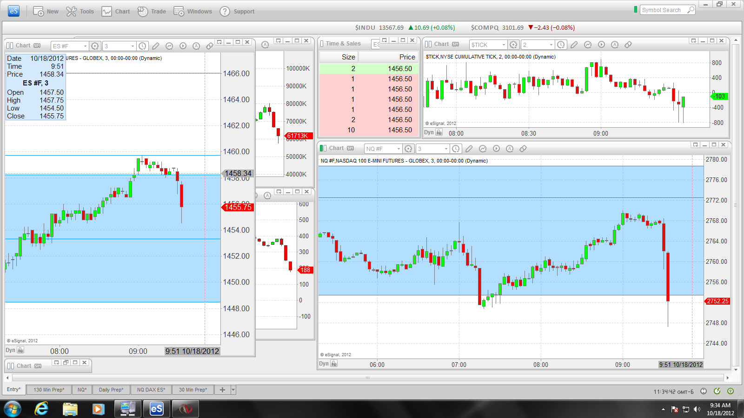Switch to Entry* page tab

14,390
